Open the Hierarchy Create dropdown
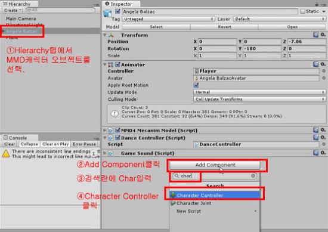 point(13,10)
